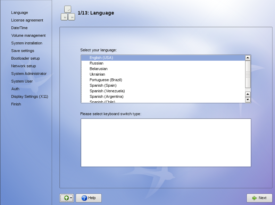Go to License agreement step in sidebar
Image resolution: width=275 pixels, height=205 pixels.
(27, 20)
